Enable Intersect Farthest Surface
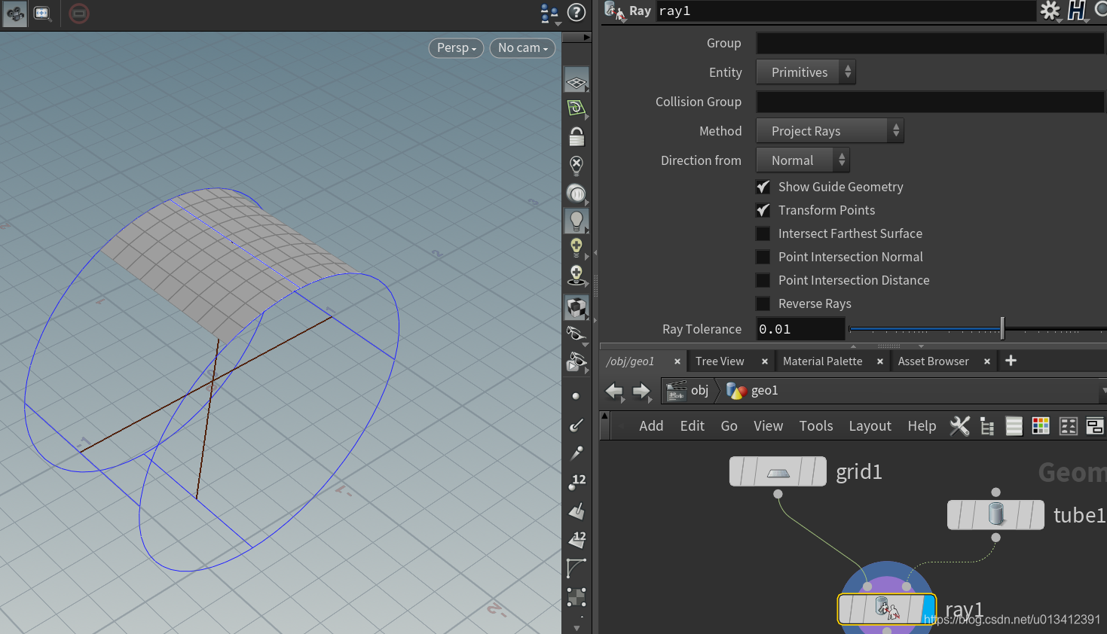This screenshot has width=1107, height=634. click(x=763, y=233)
